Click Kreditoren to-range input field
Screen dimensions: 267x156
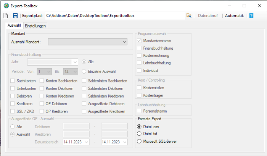(x=114, y=134)
